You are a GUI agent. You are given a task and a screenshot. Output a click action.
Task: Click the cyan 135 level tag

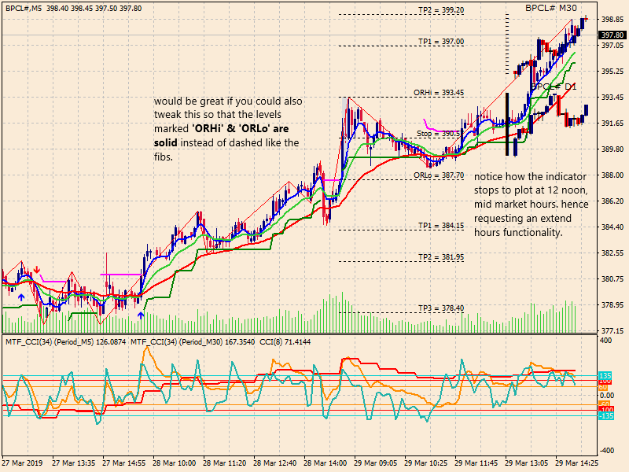click(605, 375)
